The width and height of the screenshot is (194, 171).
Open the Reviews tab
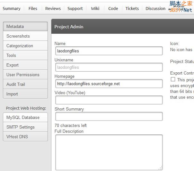(53, 9)
